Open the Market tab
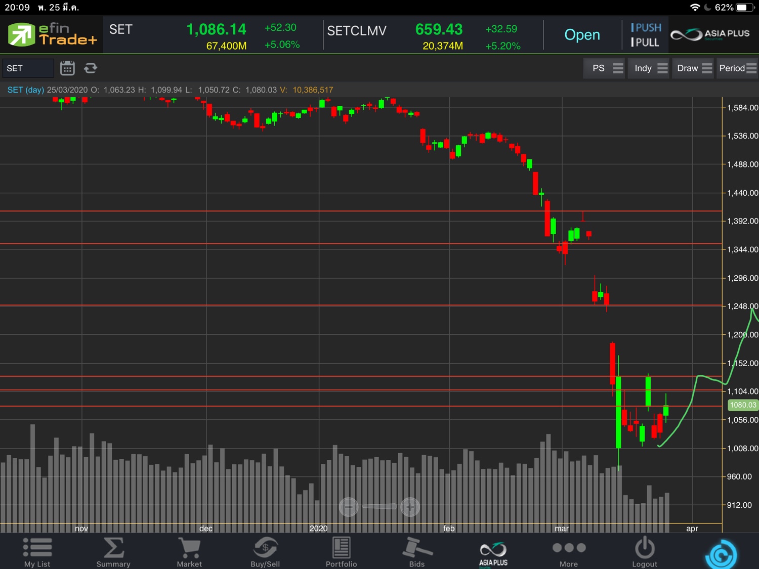 click(x=189, y=552)
